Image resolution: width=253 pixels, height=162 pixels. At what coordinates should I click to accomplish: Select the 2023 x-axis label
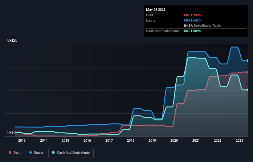pos(239,140)
